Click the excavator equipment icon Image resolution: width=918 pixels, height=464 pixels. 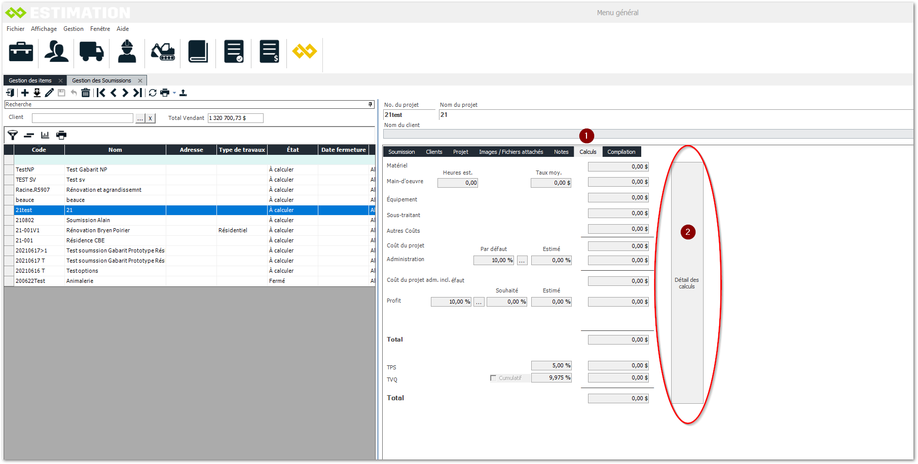click(x=163, y=52)
